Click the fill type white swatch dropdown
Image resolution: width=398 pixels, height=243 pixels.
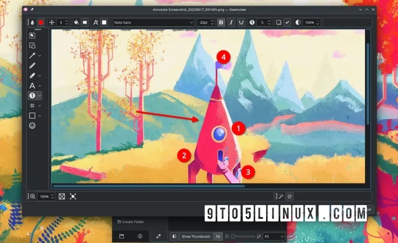(x=85, y=23)
